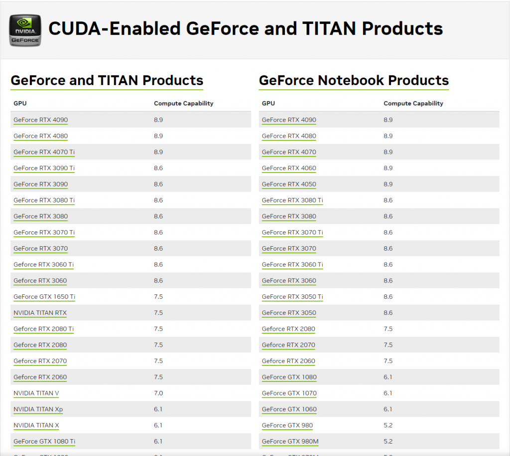Open desktop Geforce RTX 2060 link
The height and width of the screenshot is (456, 510).
point(40,377)
